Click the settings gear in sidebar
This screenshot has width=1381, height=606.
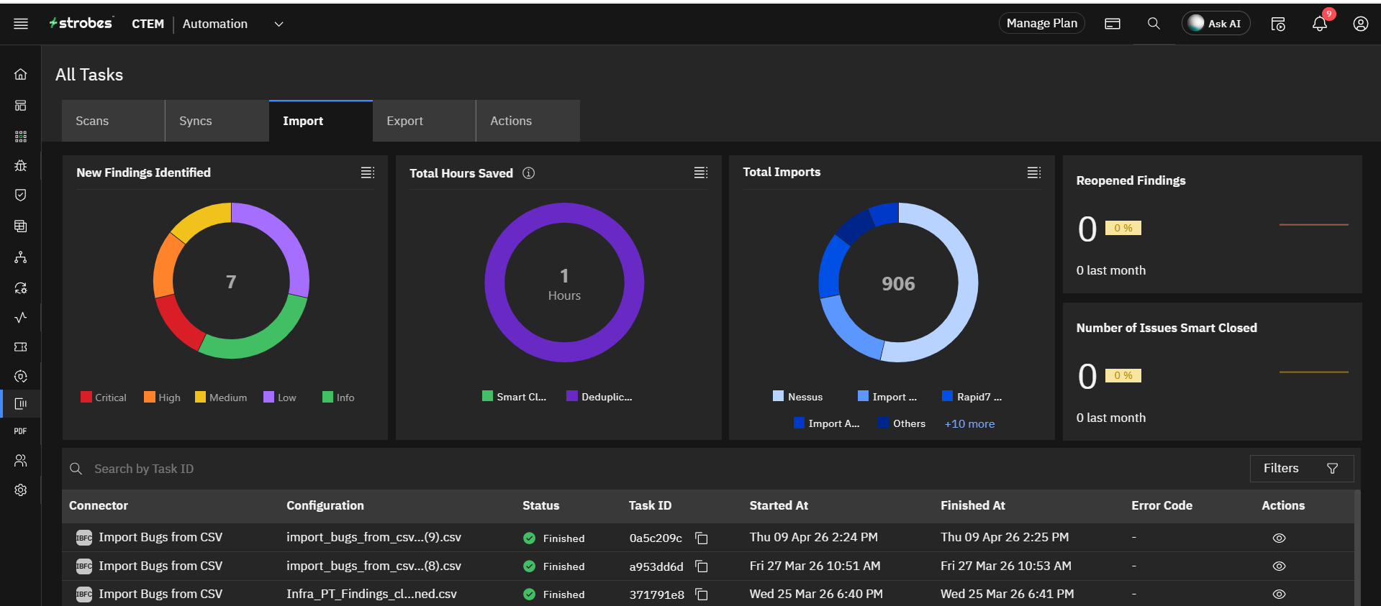[x=21, y=490]
